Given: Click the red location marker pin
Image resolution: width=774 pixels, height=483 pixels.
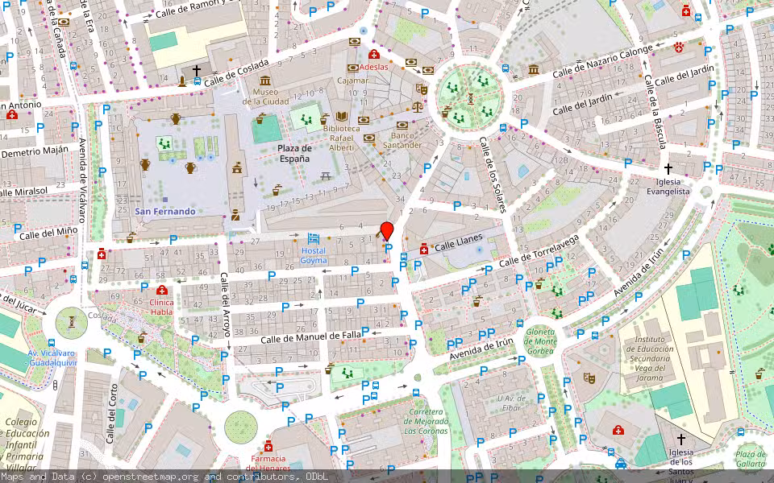Looking at the screenshot, I should [x=387, y=231].
